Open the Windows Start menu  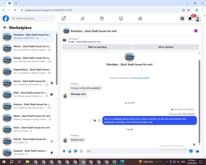click(x=4, y=162)
